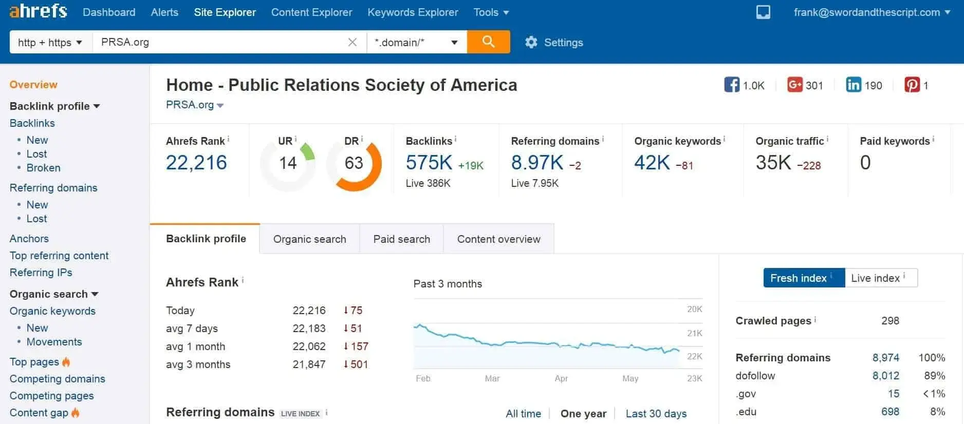Select the Fresh index toggle
964x424 pixels.
pyautogui.click(x=803, y=278)
